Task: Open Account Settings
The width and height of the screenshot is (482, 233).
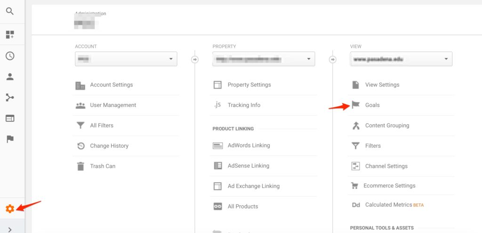Action: (x=111, y=85)
